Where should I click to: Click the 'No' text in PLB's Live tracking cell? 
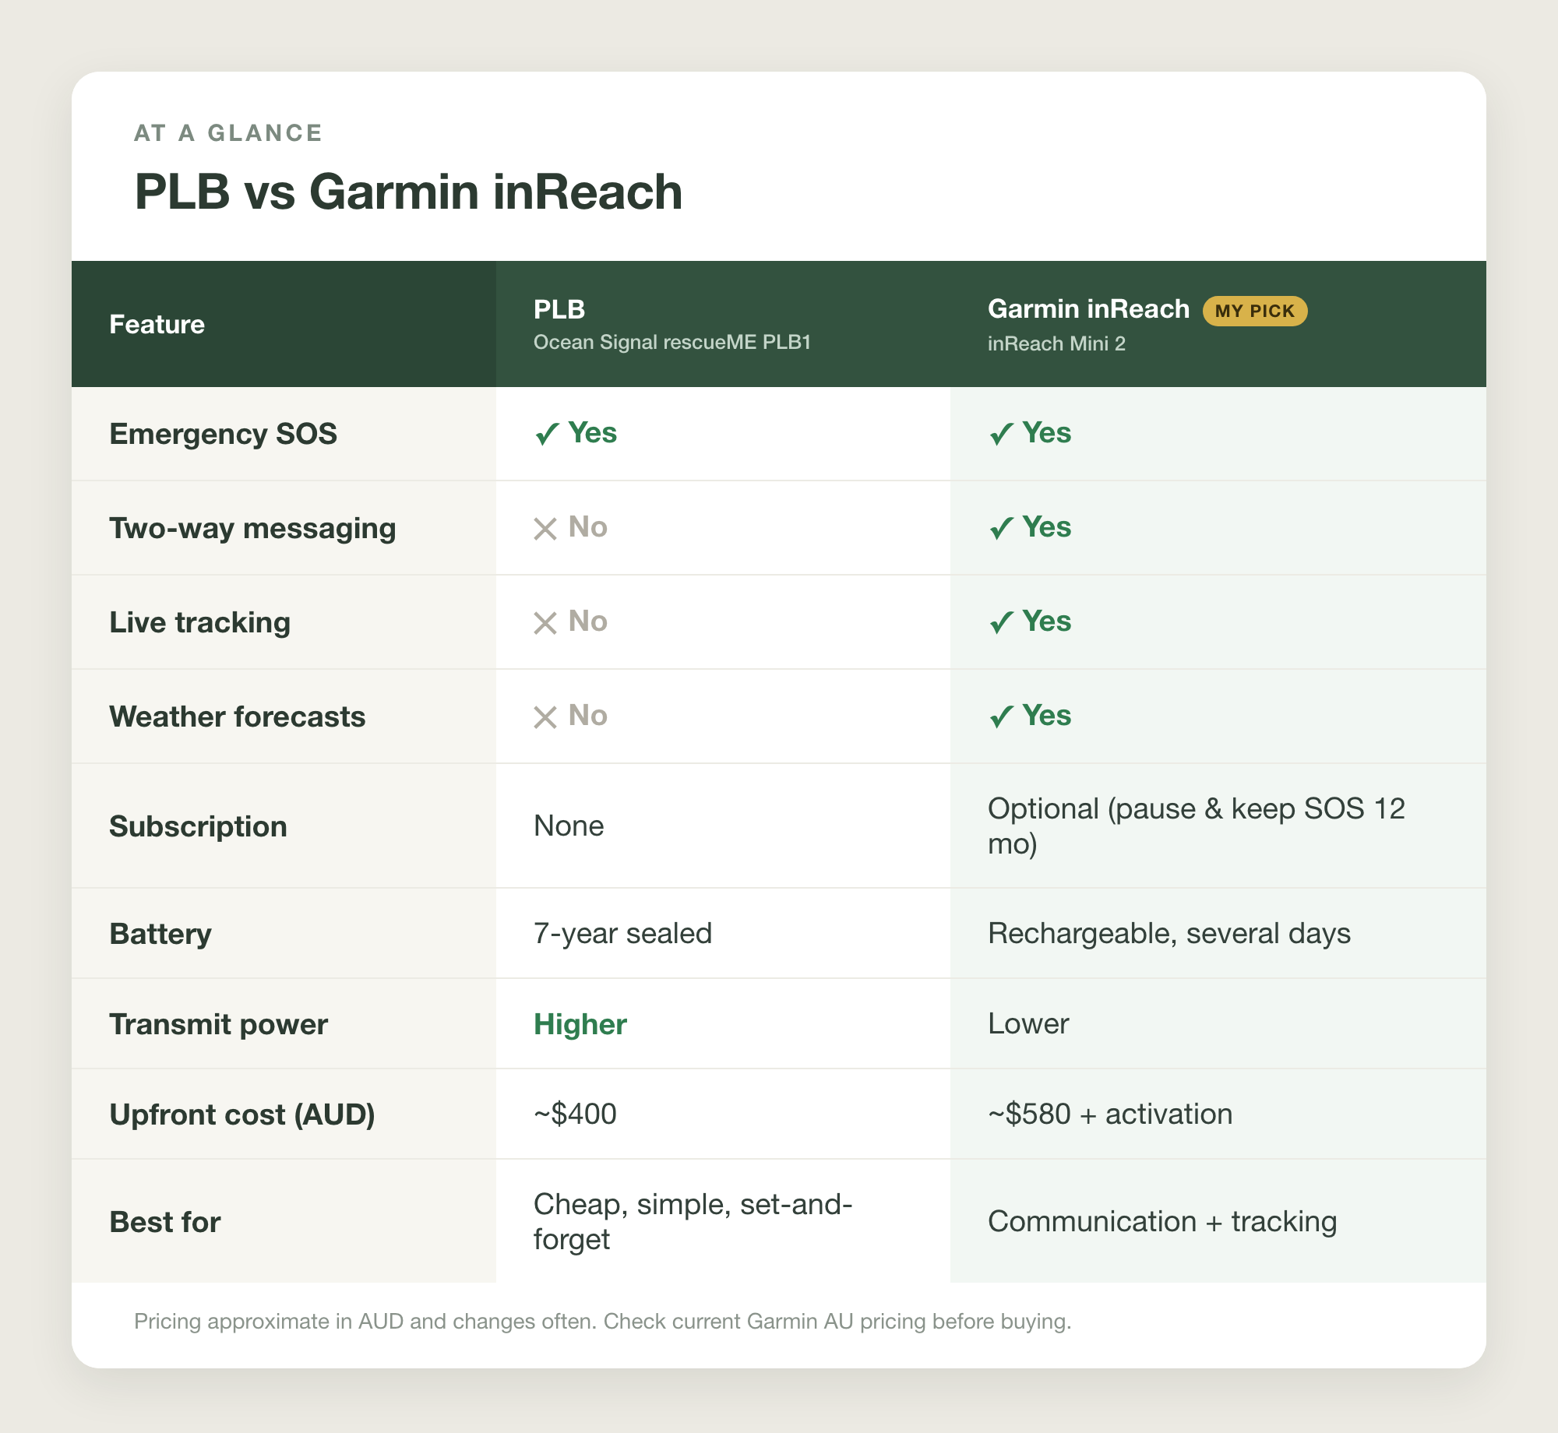[x=588, y=621]
